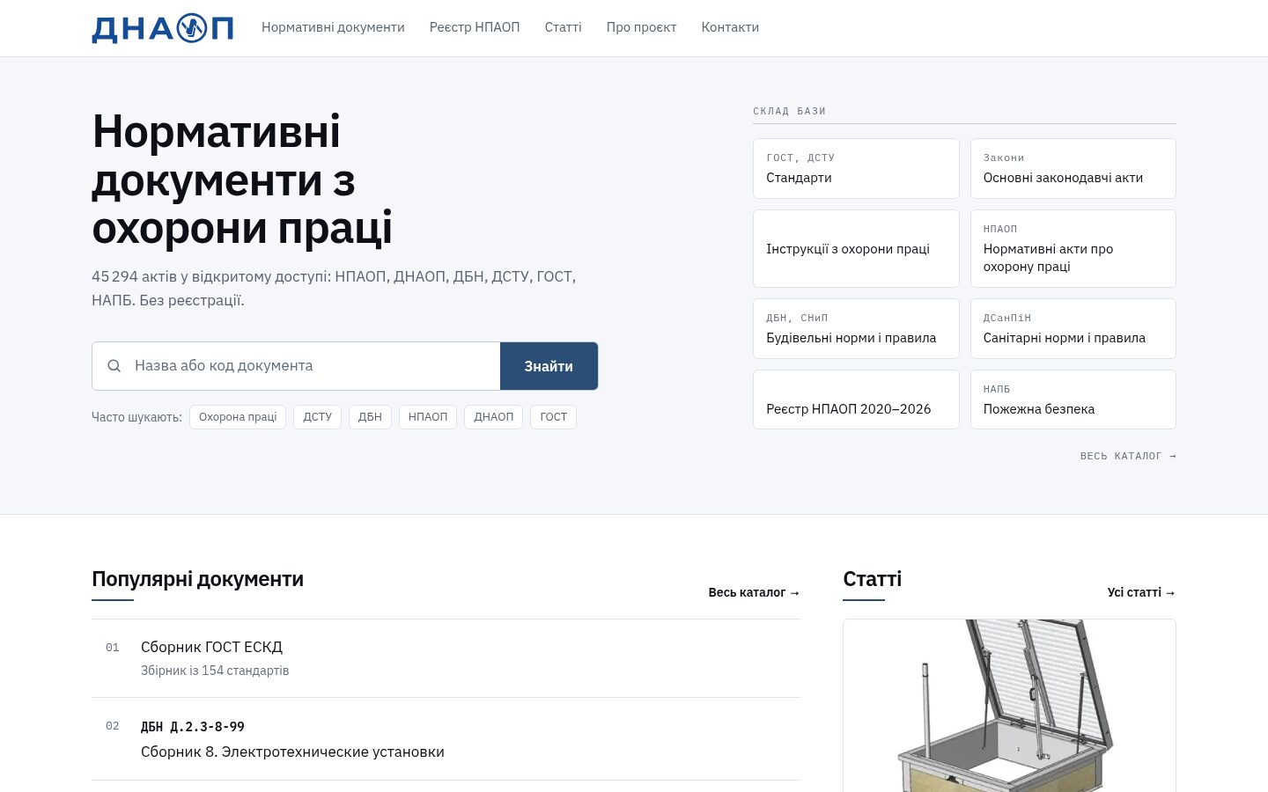Select the НПАОП quick search chip

coord(428,417)
